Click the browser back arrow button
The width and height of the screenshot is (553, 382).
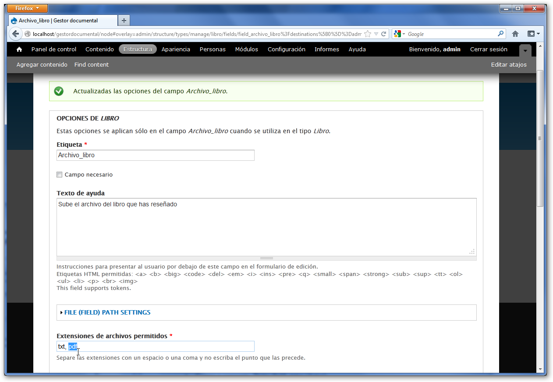[16, 34]
